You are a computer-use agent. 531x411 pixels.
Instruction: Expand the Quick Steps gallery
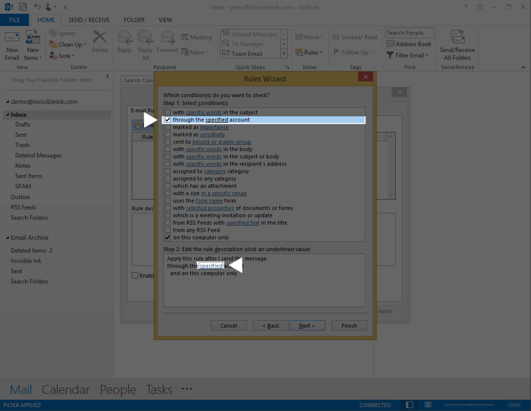click(284, 54)
